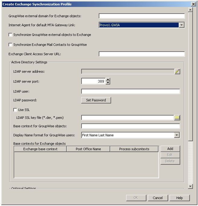Click the GroupWise external domain input field
The width and height of the screenshot is (198, 206).
click(142, 16)
